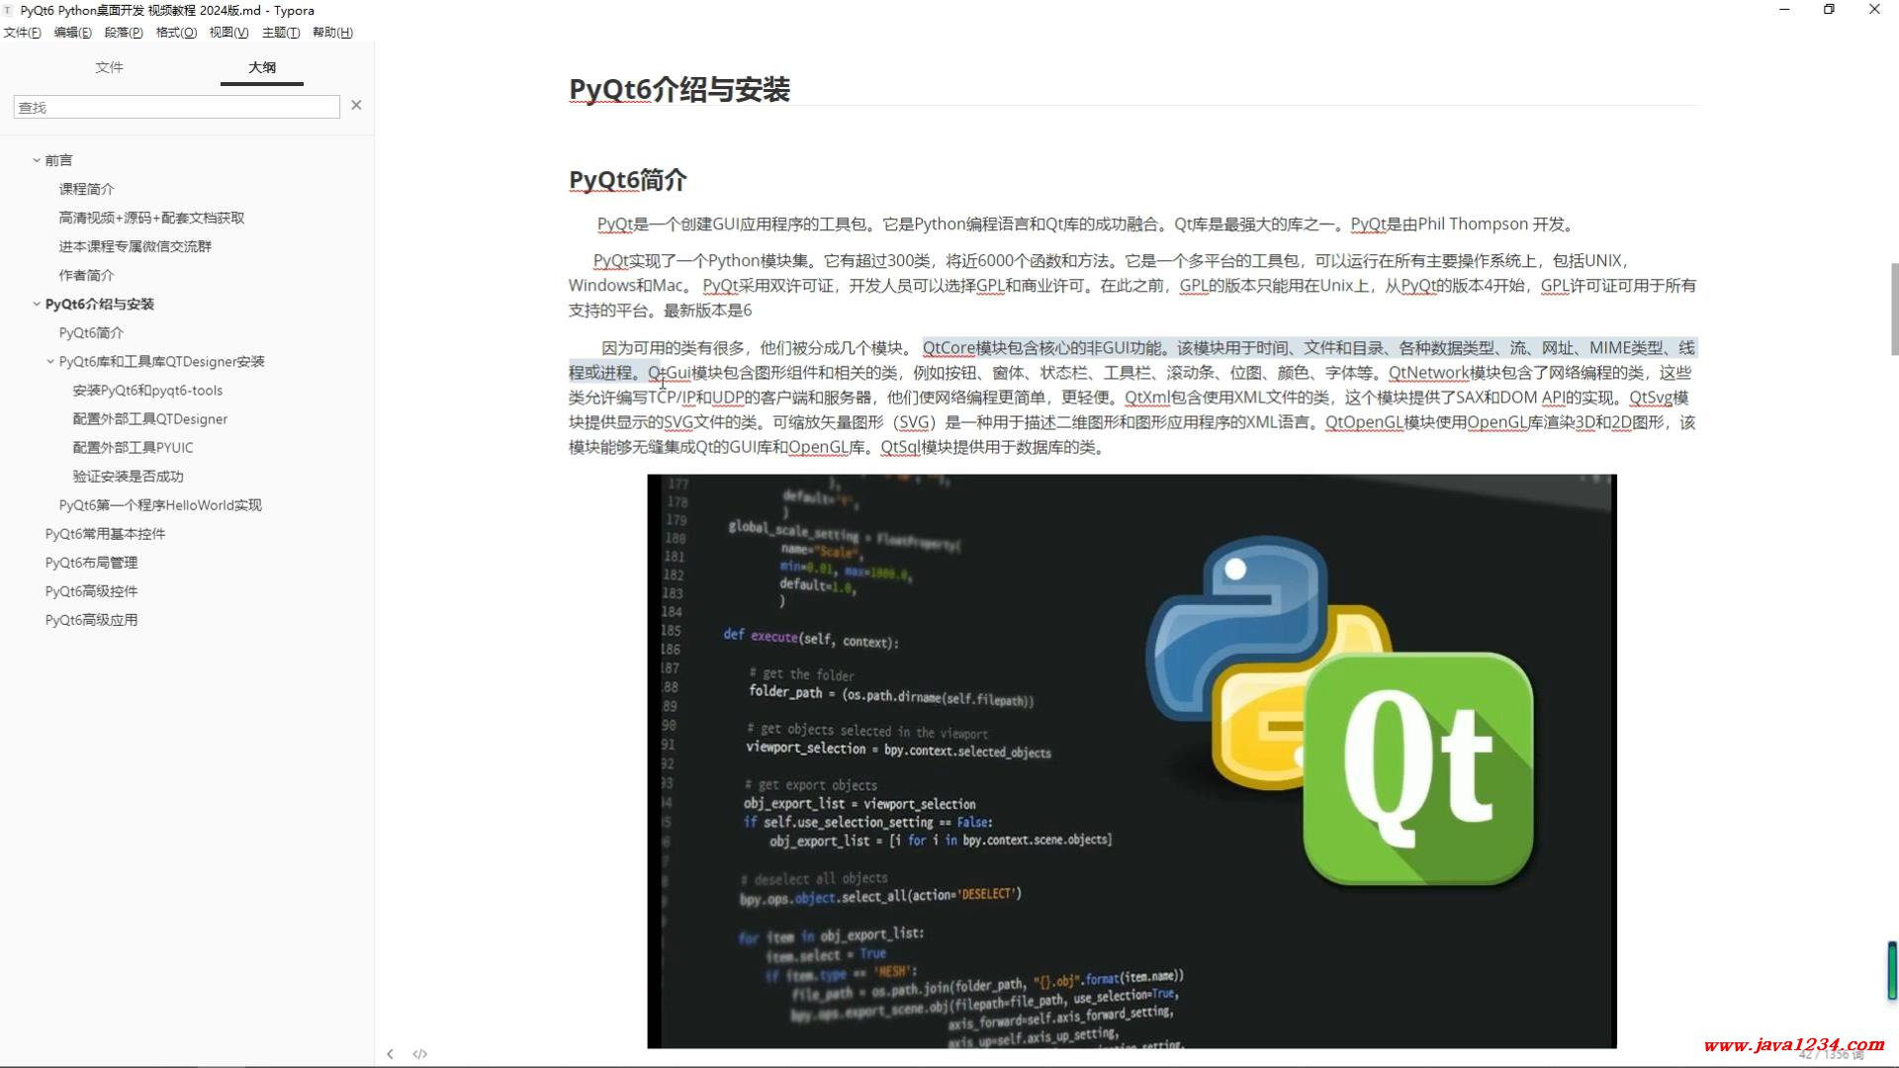The width and height of the screenshot is (1899, 1068).
Task: Click the Python and Qt logo image
Action: 1131,761
